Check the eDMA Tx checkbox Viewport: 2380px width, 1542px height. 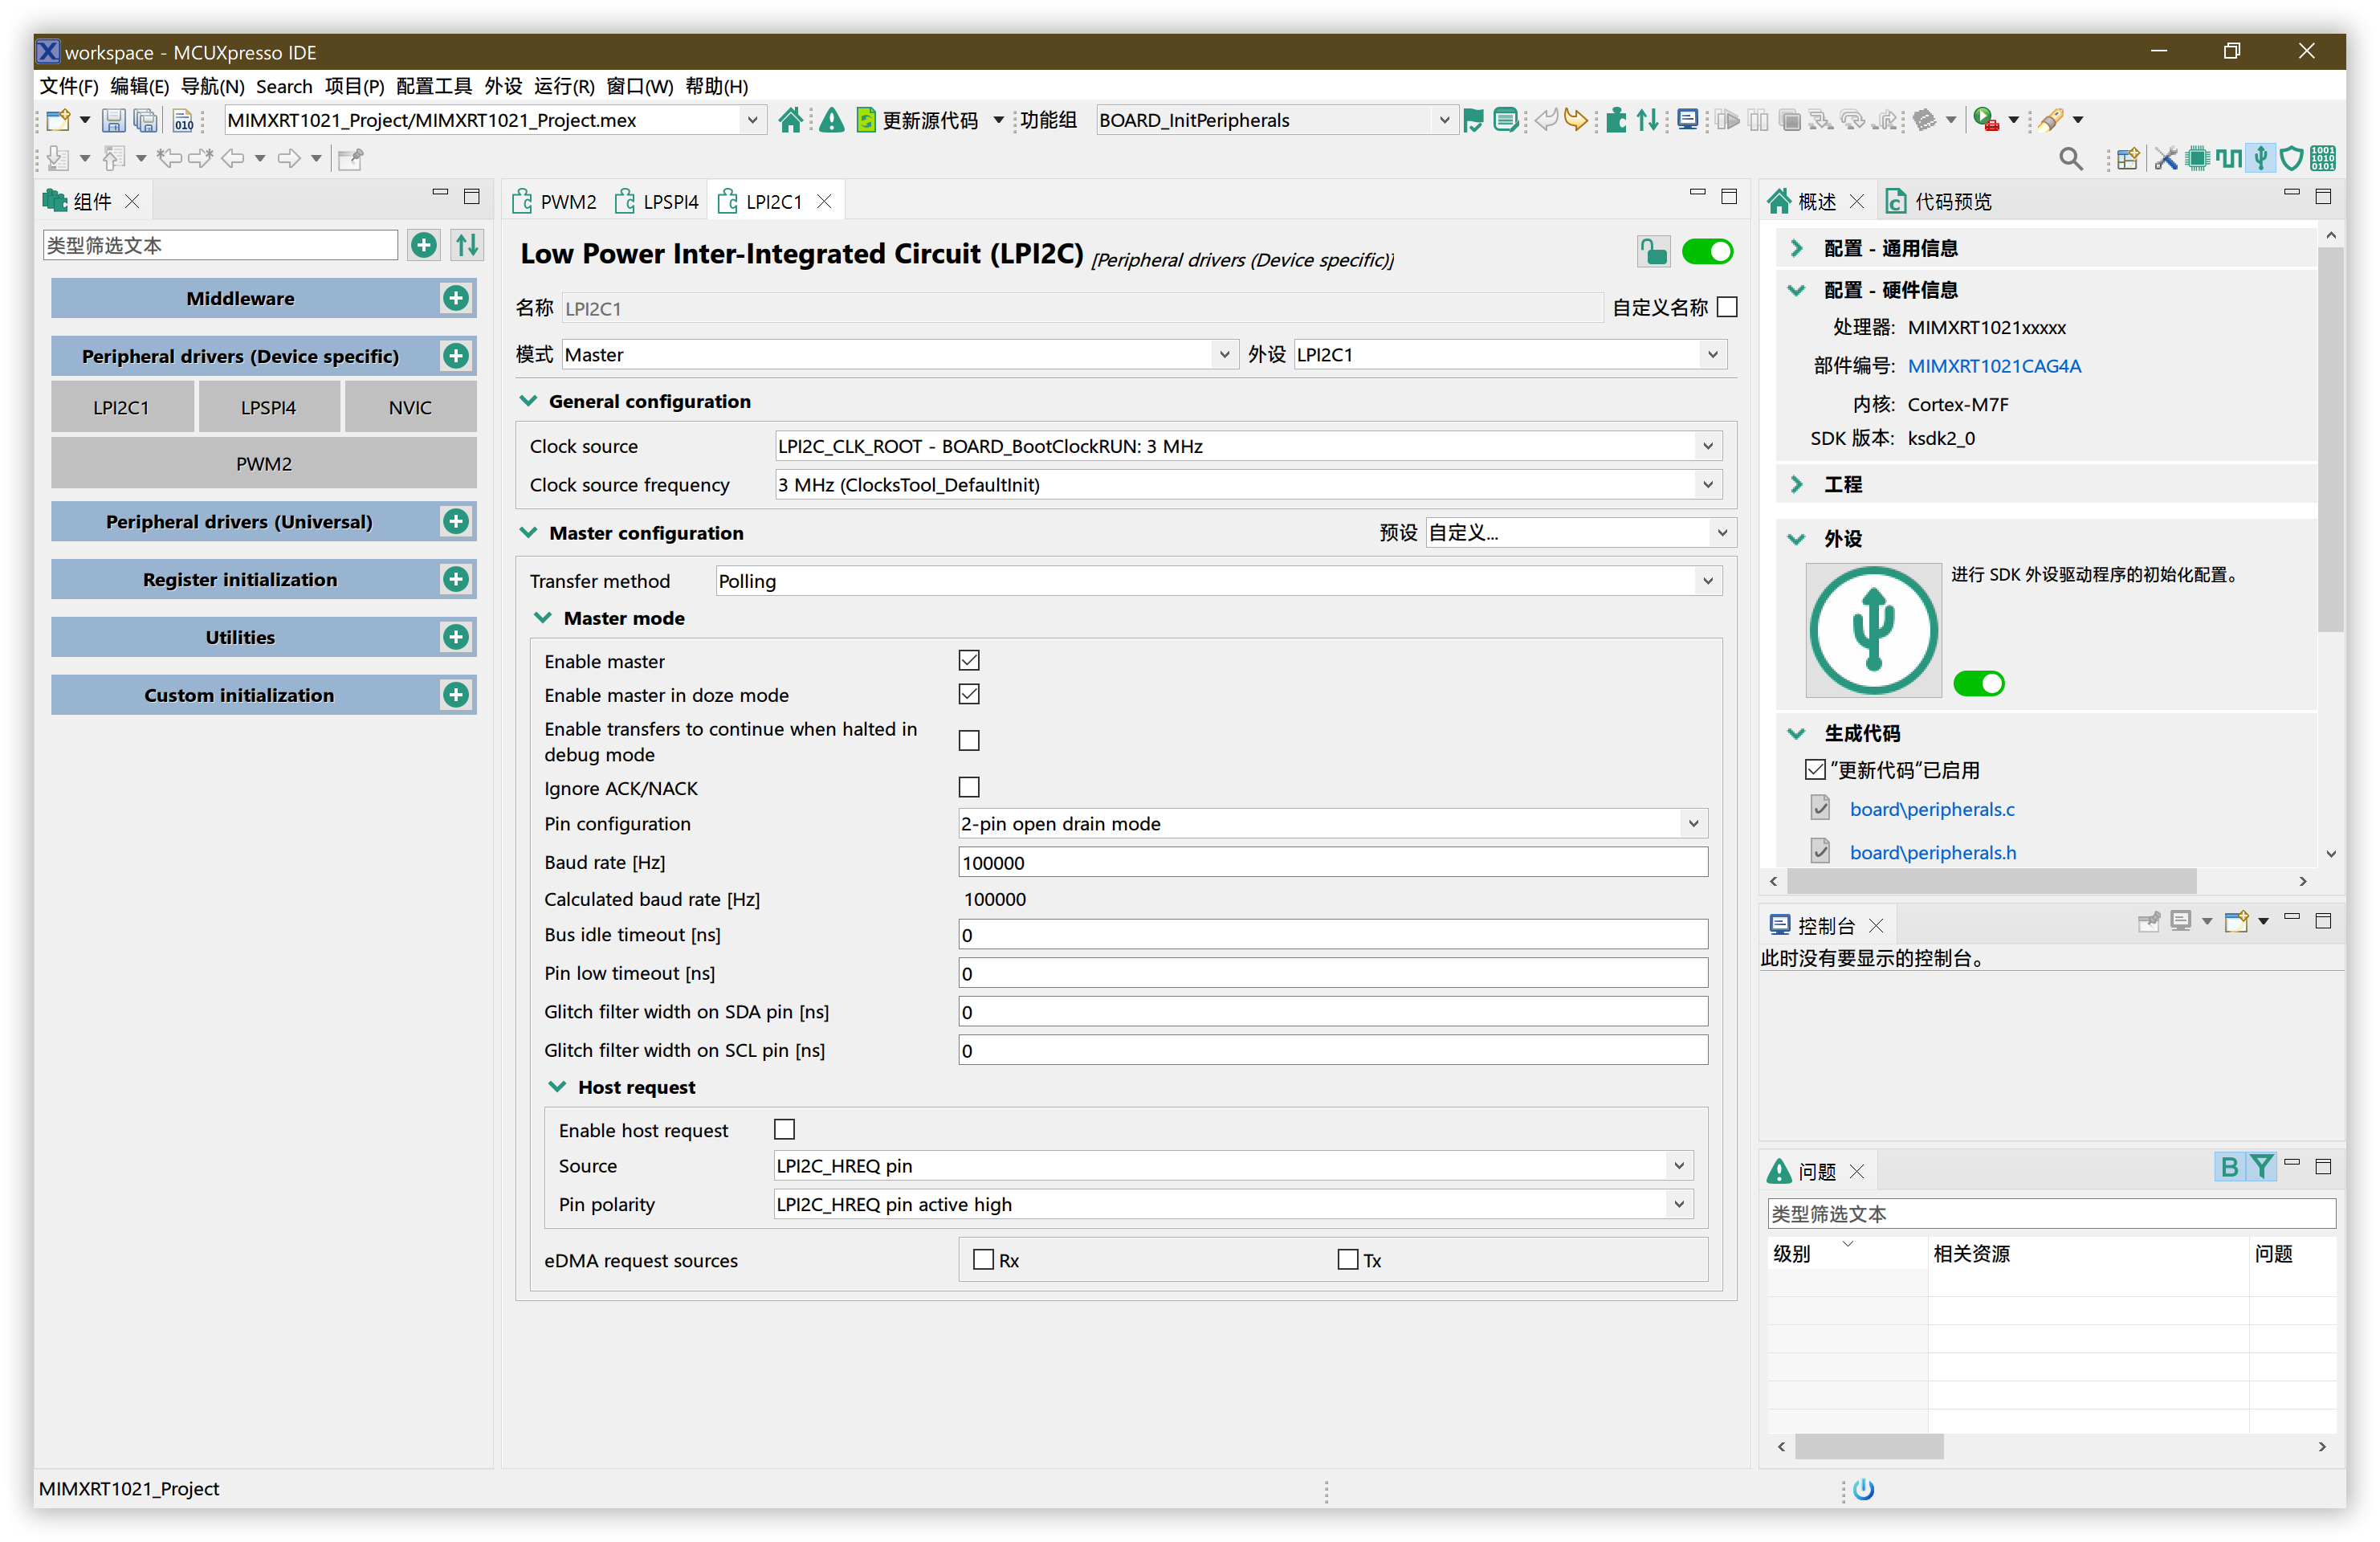1347,1259
